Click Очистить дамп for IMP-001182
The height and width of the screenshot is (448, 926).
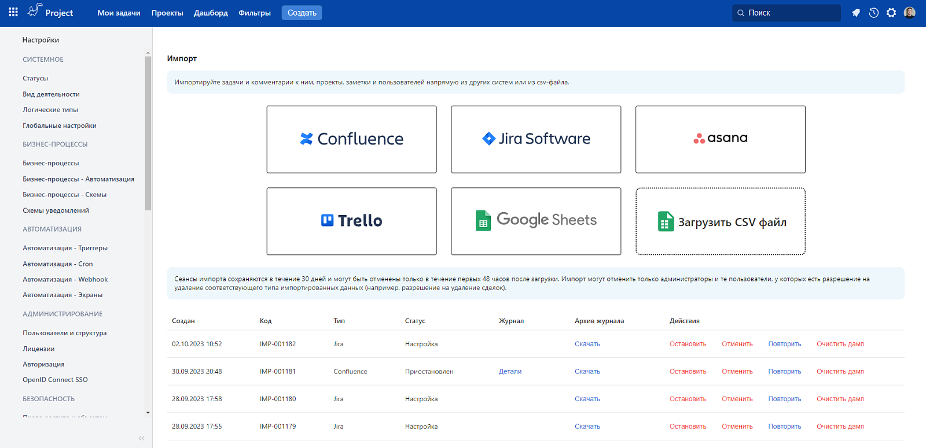click(x=840, y=344)
